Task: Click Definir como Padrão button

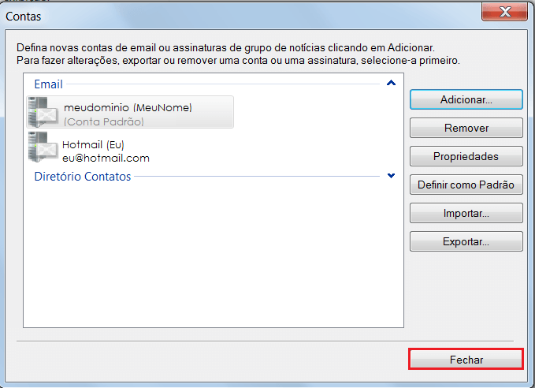Action: [x=466, y=185]
